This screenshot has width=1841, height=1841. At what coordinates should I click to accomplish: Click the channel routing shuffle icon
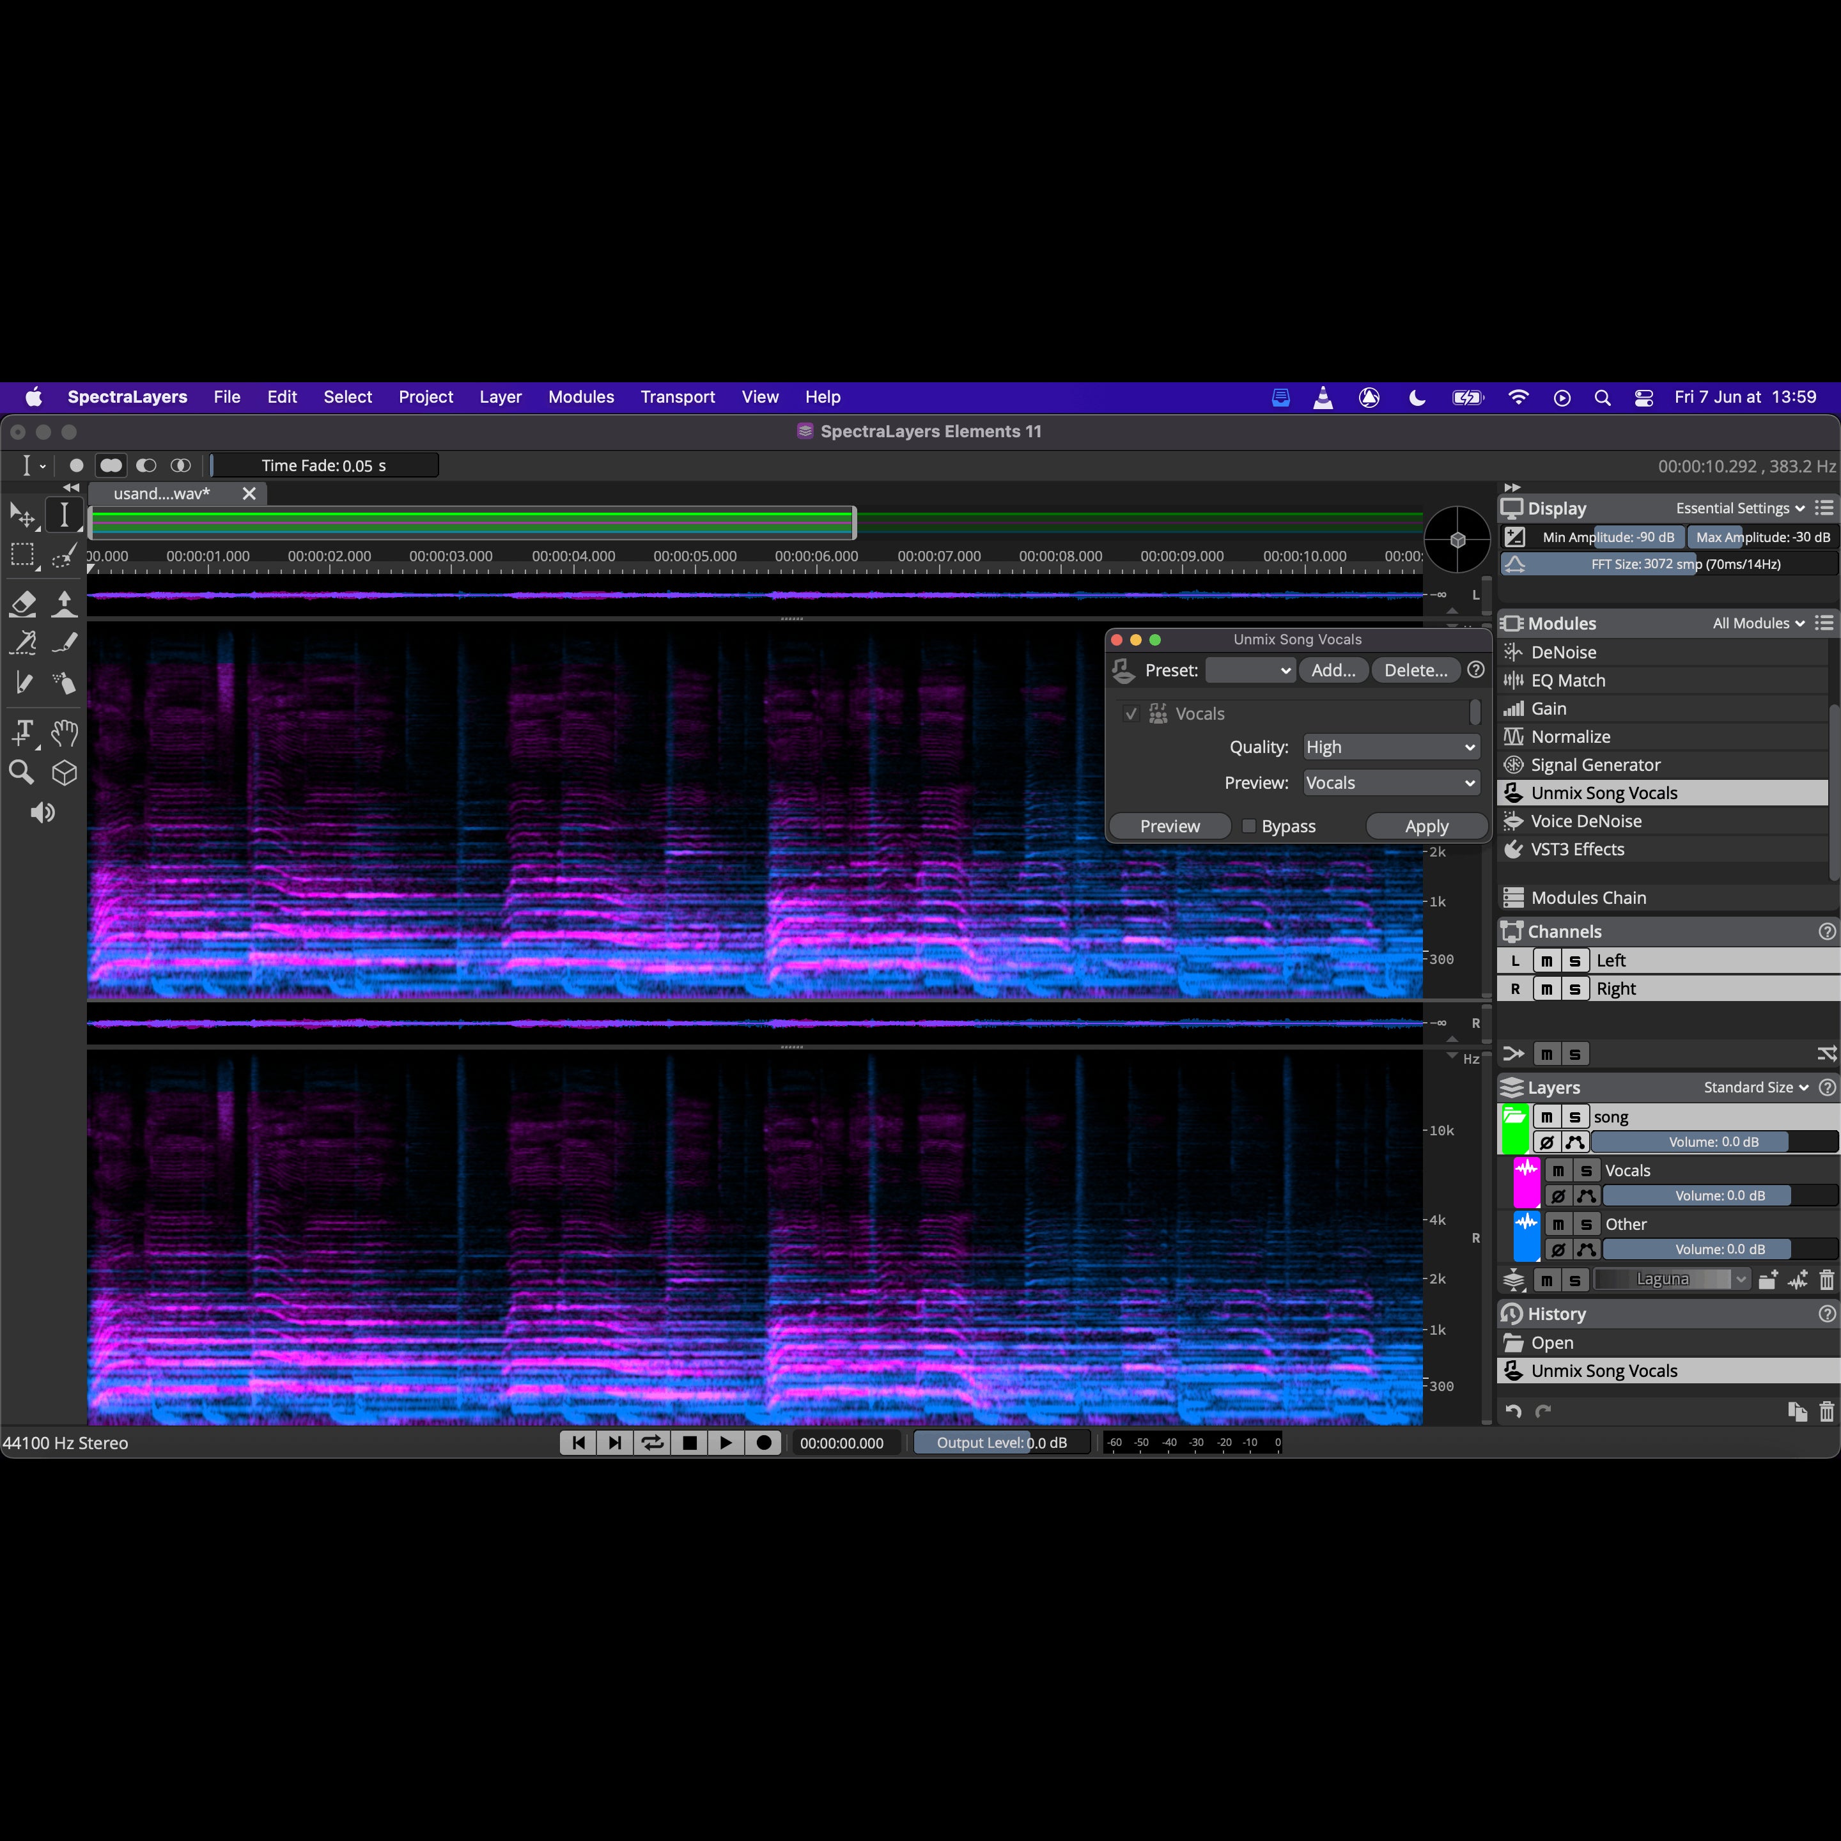pos(1826,1054)
